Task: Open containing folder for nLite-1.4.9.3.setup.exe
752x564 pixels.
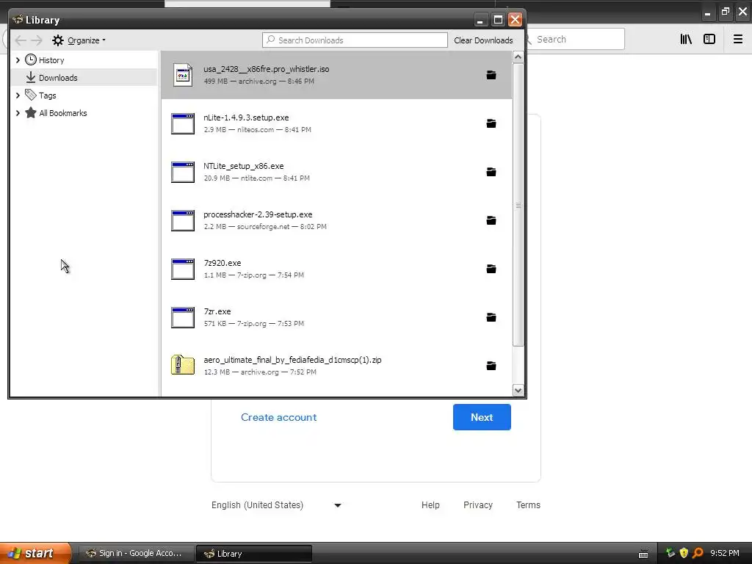Action: coord(491,123)
